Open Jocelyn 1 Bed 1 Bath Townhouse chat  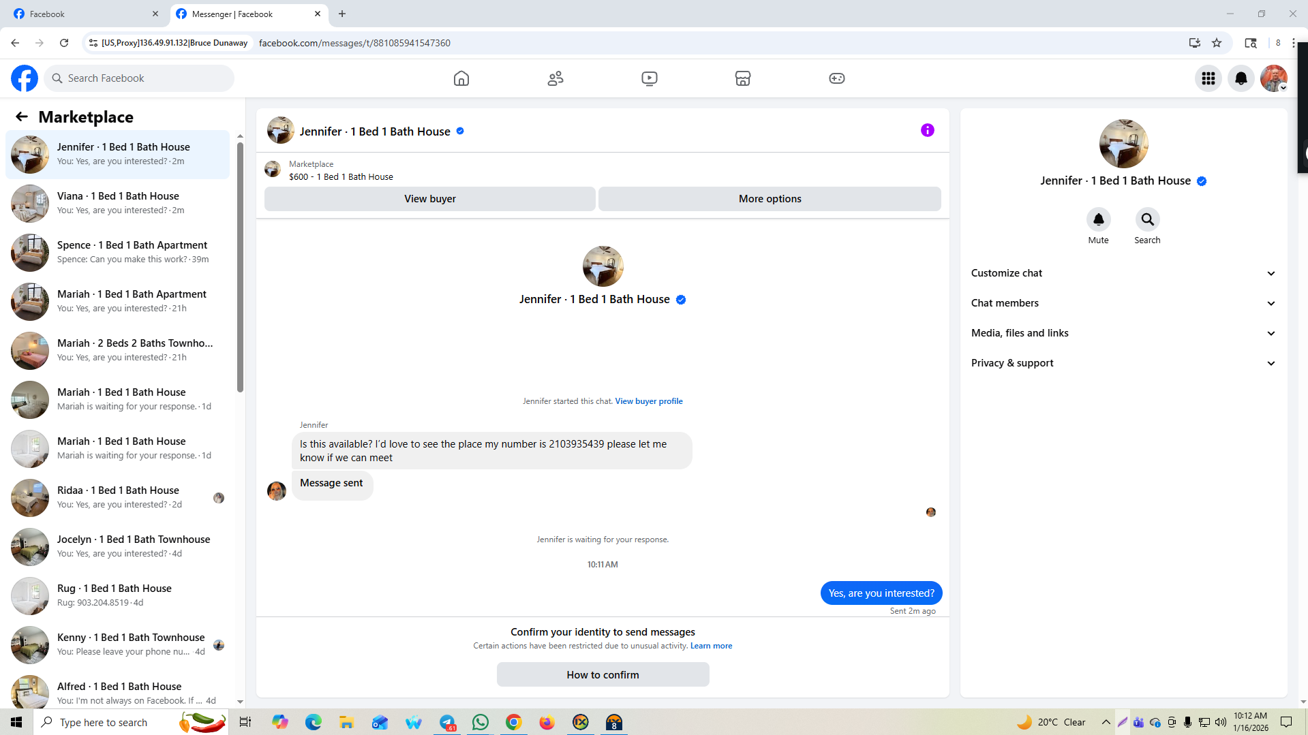118,547
